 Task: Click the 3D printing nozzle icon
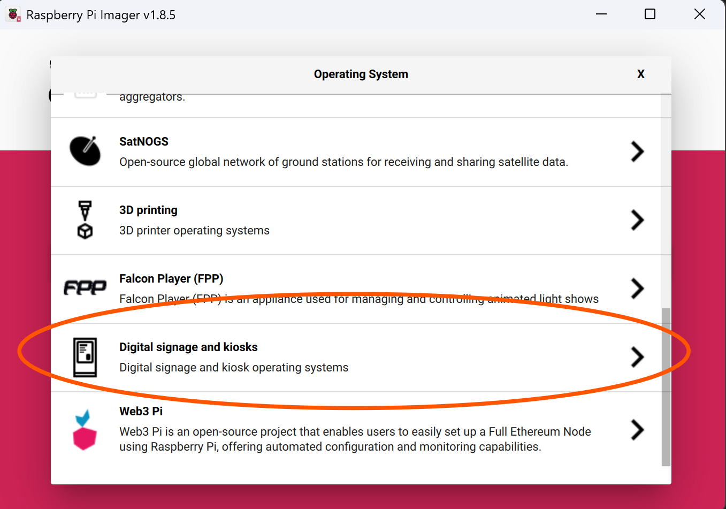pos(85,220)
